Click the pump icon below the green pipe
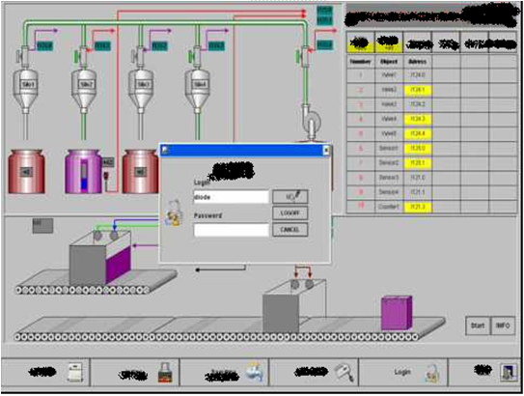Image resolution: width=524 pixels, height=396 pixels. point(311,122)
